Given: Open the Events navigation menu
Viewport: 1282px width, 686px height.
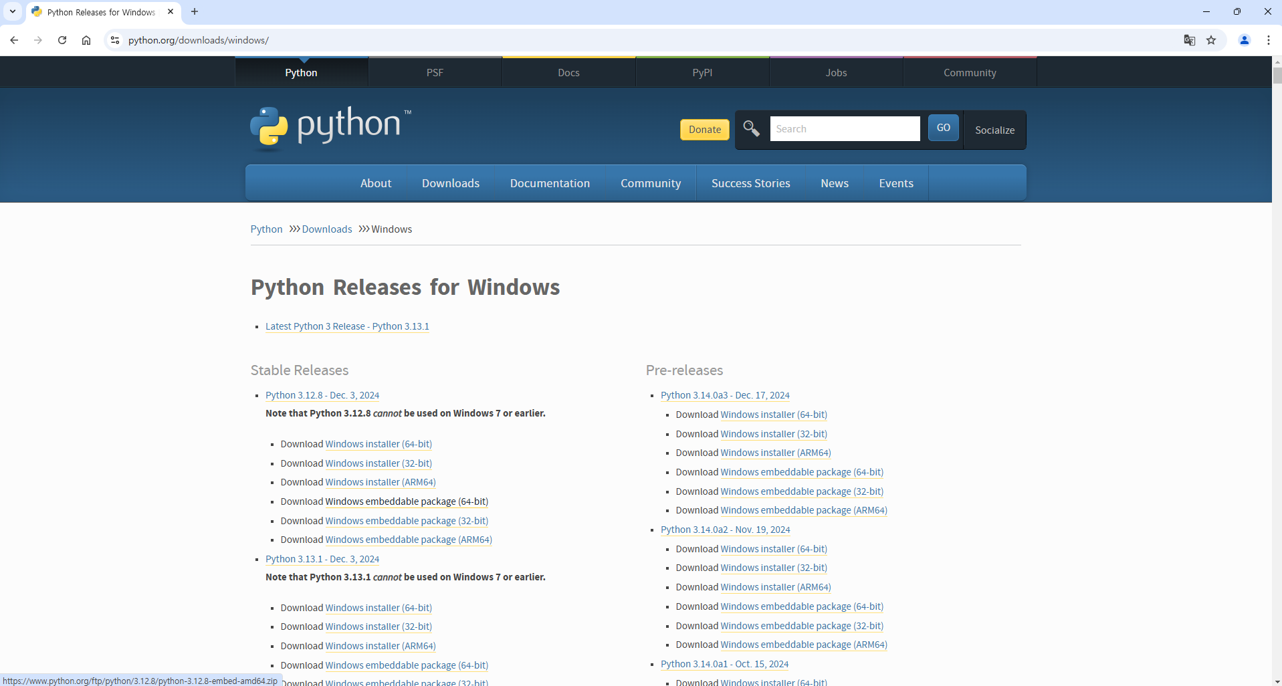Looking at the screenshot, I should 896,183.
